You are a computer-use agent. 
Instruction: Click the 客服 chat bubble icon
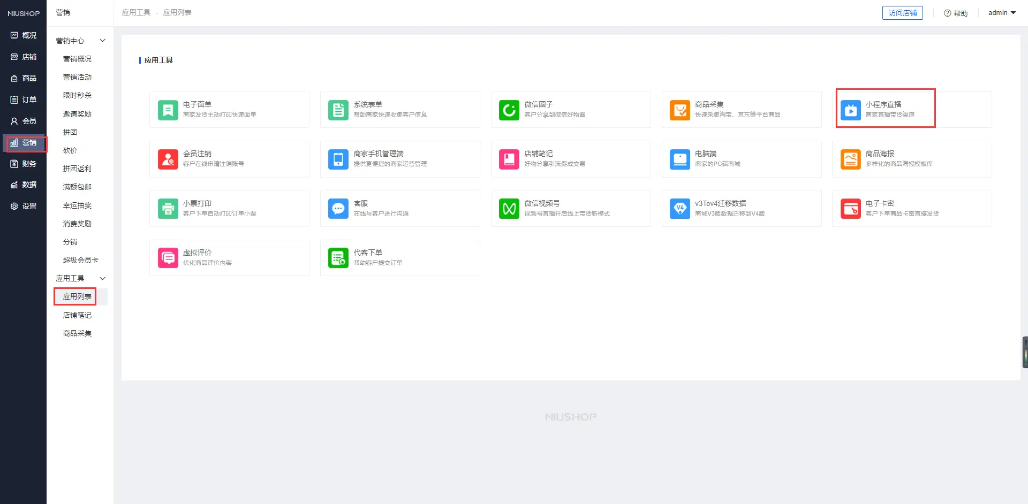(338, 209)
